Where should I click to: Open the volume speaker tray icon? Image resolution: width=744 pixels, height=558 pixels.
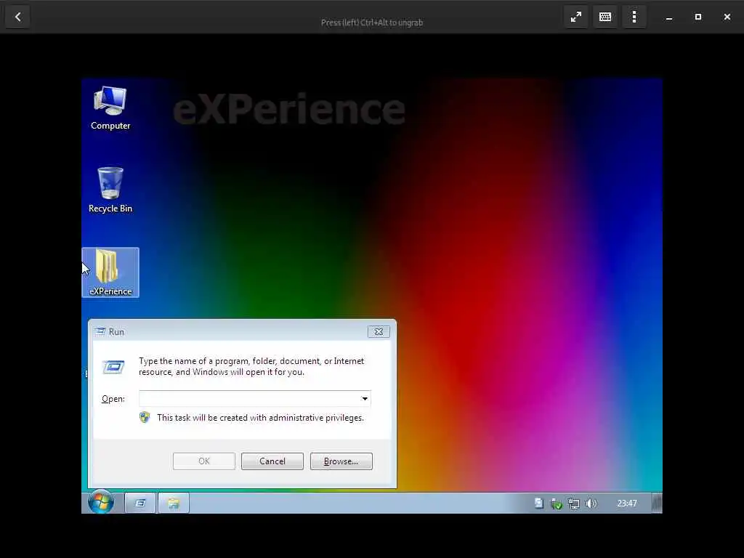coord(591,504)
